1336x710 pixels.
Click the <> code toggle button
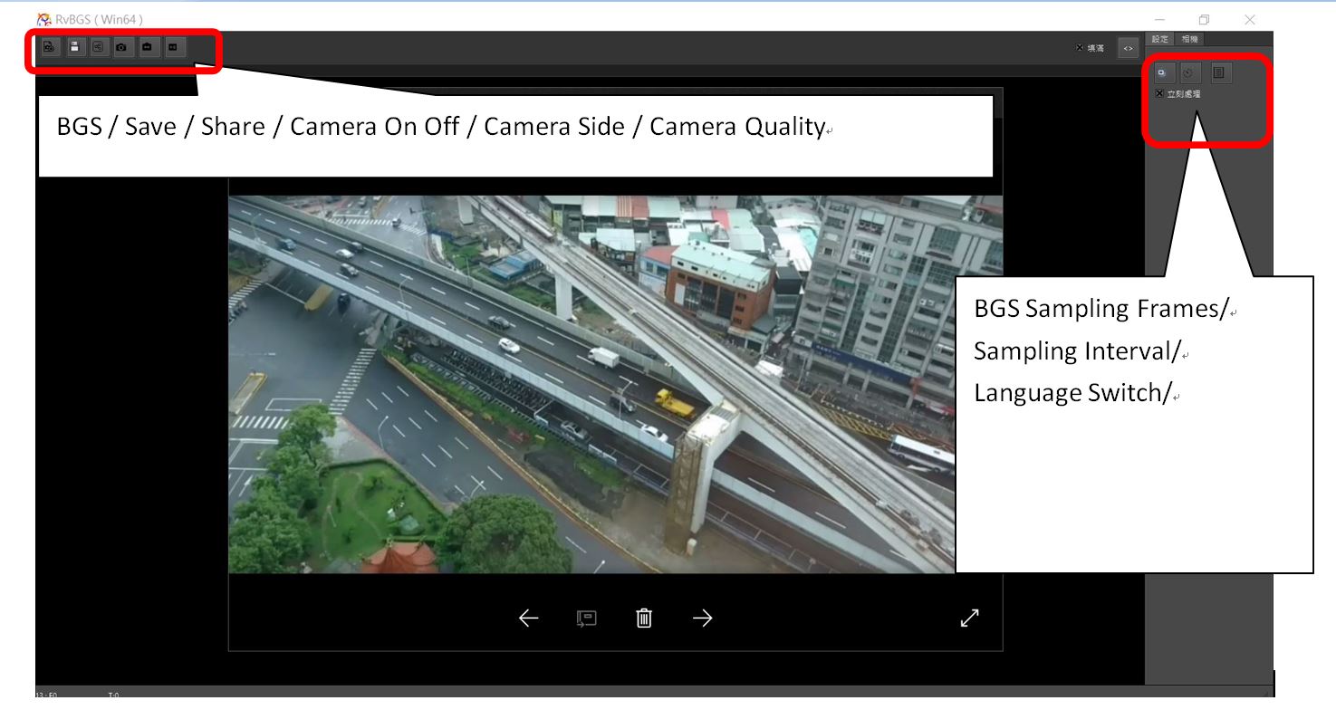pos(1129,48)
